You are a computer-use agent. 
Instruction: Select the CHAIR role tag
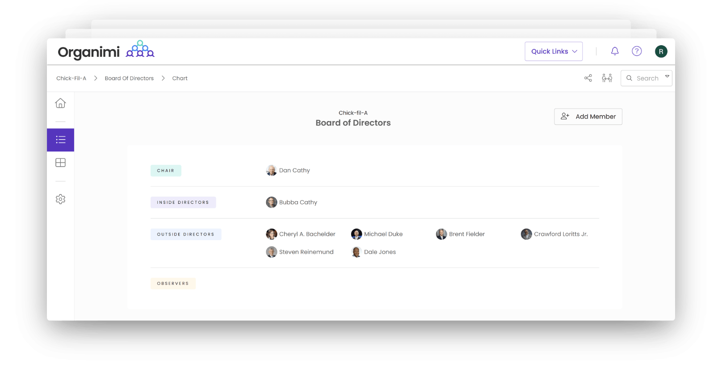(166, 171)
